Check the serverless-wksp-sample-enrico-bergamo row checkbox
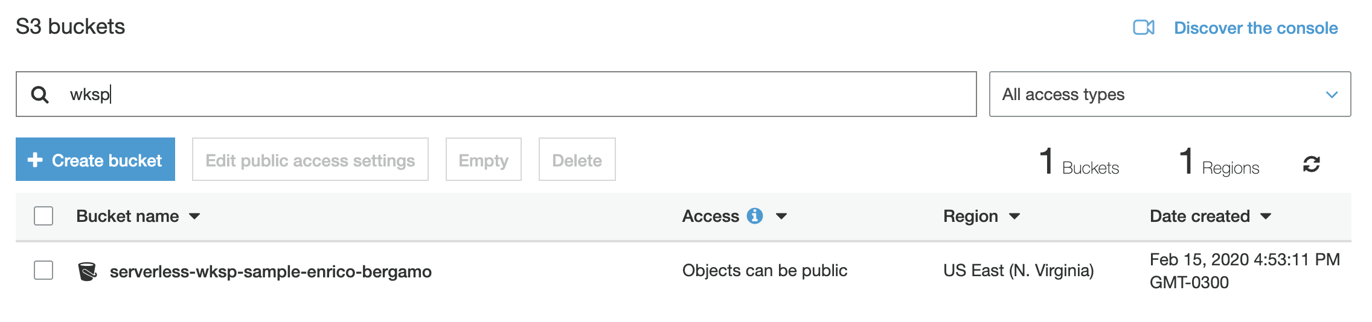 [x=43, y=270]
